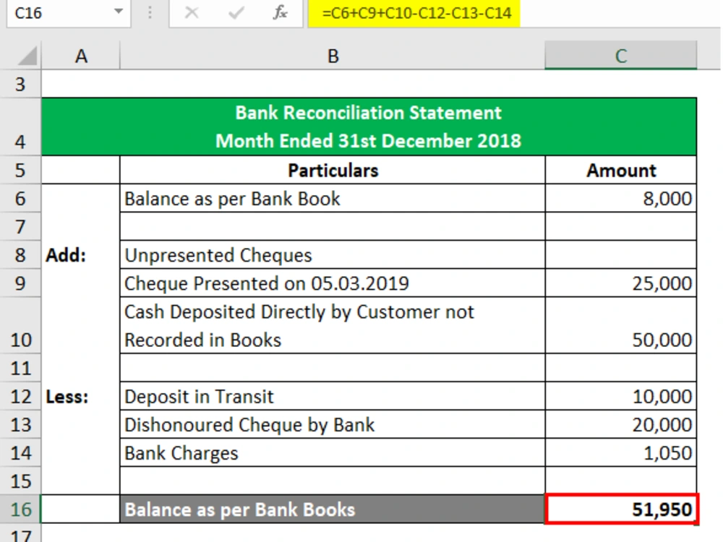
Task: Click the Select All corner triangle
Action: (x=27, y=56)
